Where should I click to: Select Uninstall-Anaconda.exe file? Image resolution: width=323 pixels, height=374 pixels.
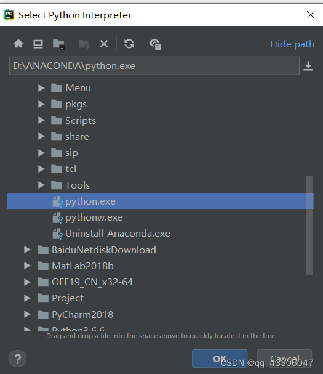[x=161, y=234]
